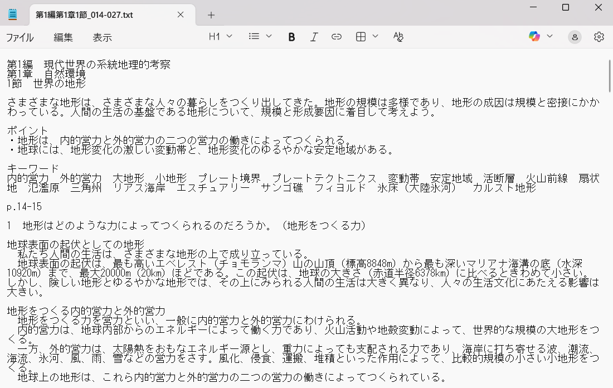
Task: Click the Notepad app icon in title bar
Action: [13, 14]
